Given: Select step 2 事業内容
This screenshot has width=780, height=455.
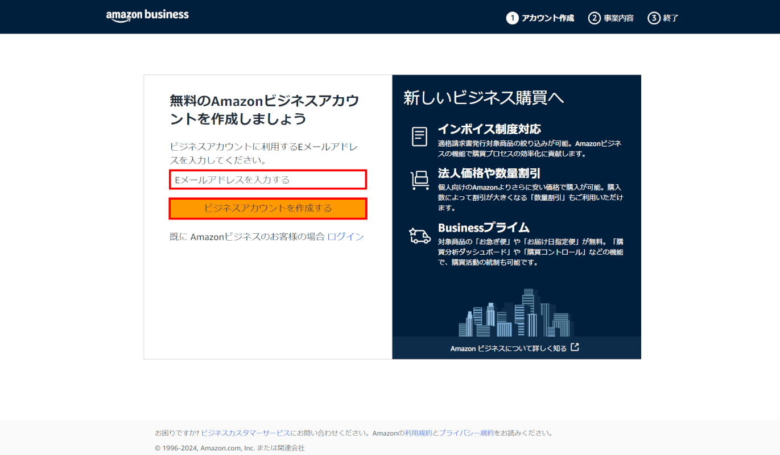Looking at the screenshot, I should 611,18.
